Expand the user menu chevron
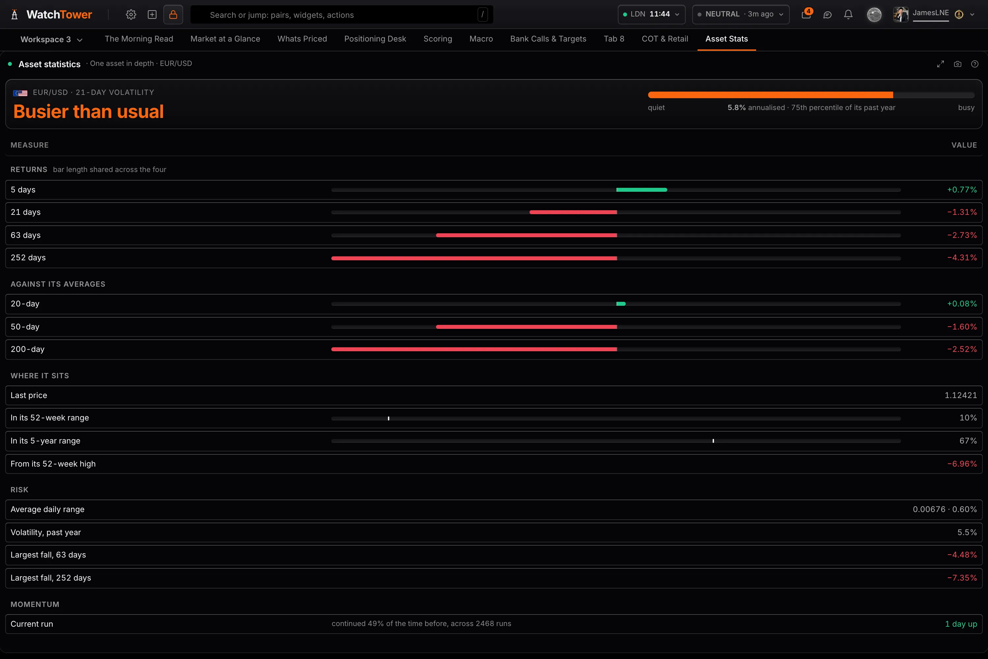Image resolution: width=988 pixels, height=659 pixels. point(972,15)
